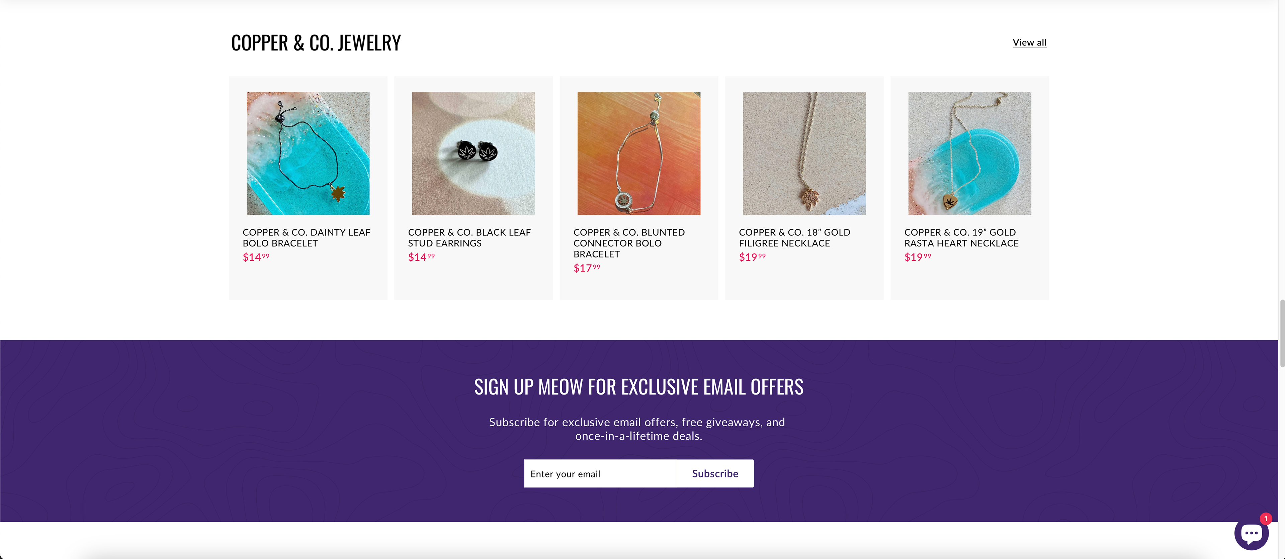
Task: Click the Blunted Connector Bolo Bracelet title
Action: pyautogui.click(x=628, y=243)
